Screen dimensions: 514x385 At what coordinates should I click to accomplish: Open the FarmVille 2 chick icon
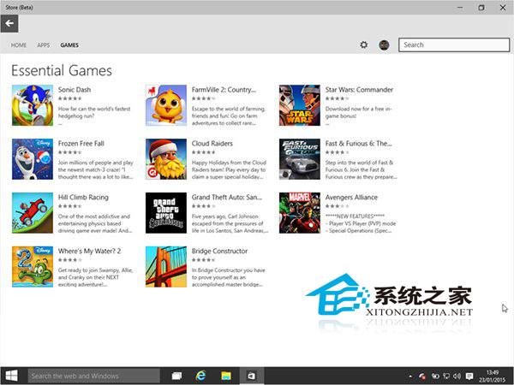166,105
